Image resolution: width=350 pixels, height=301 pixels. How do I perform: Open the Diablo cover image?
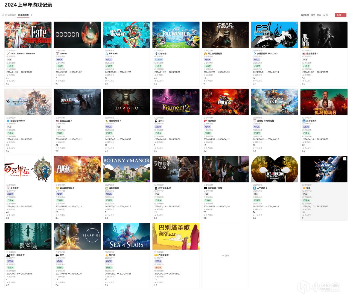click(127, 102)
